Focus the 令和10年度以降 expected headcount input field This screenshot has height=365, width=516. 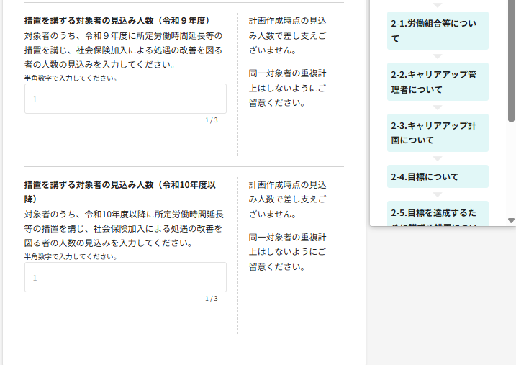click(125, 277)
